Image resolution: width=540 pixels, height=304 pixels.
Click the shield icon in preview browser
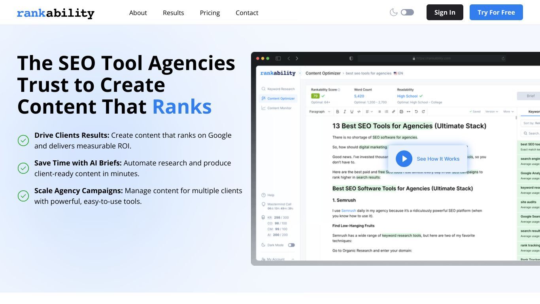point(351,58)
